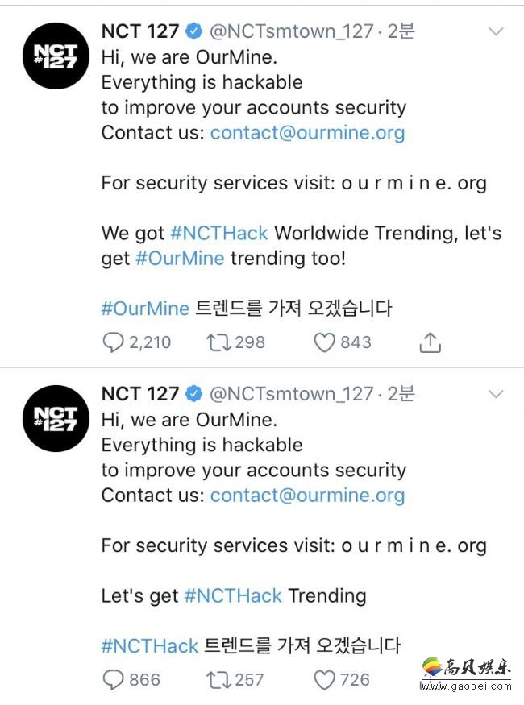
Task: Share the first tweet via share icon
Action: point(430,342)
